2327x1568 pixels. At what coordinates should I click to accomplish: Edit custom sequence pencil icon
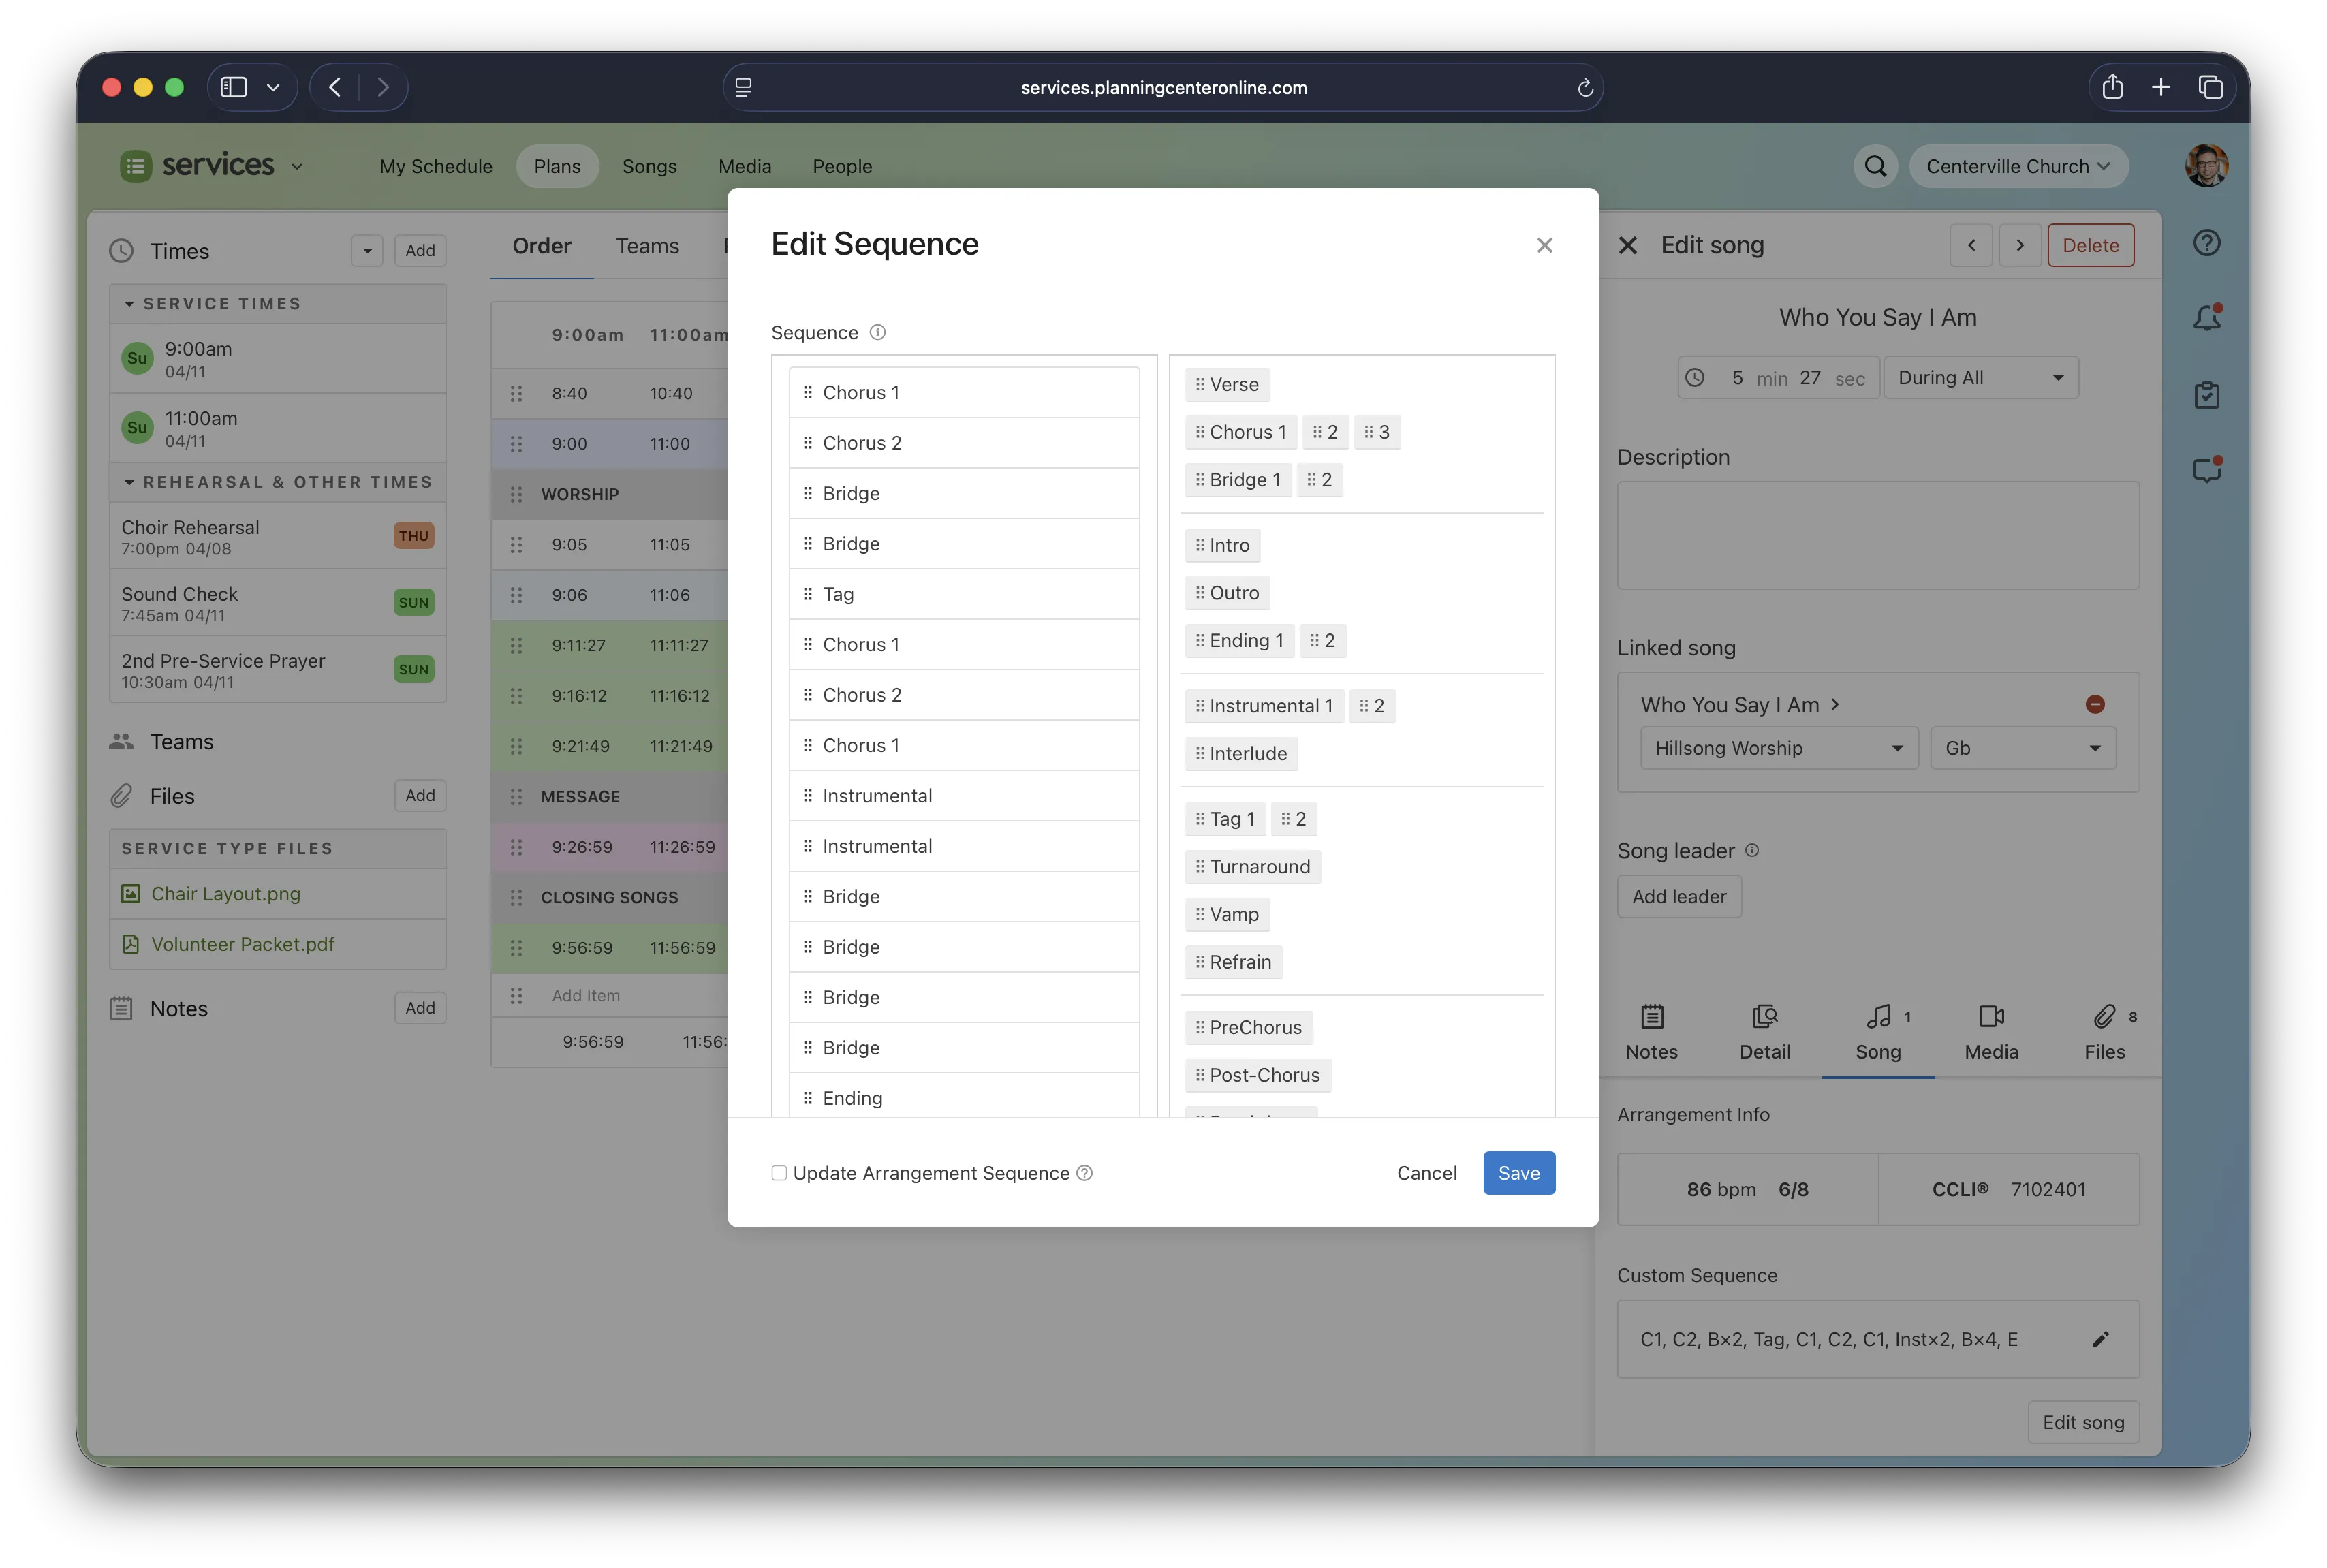pos(2100,1339)
